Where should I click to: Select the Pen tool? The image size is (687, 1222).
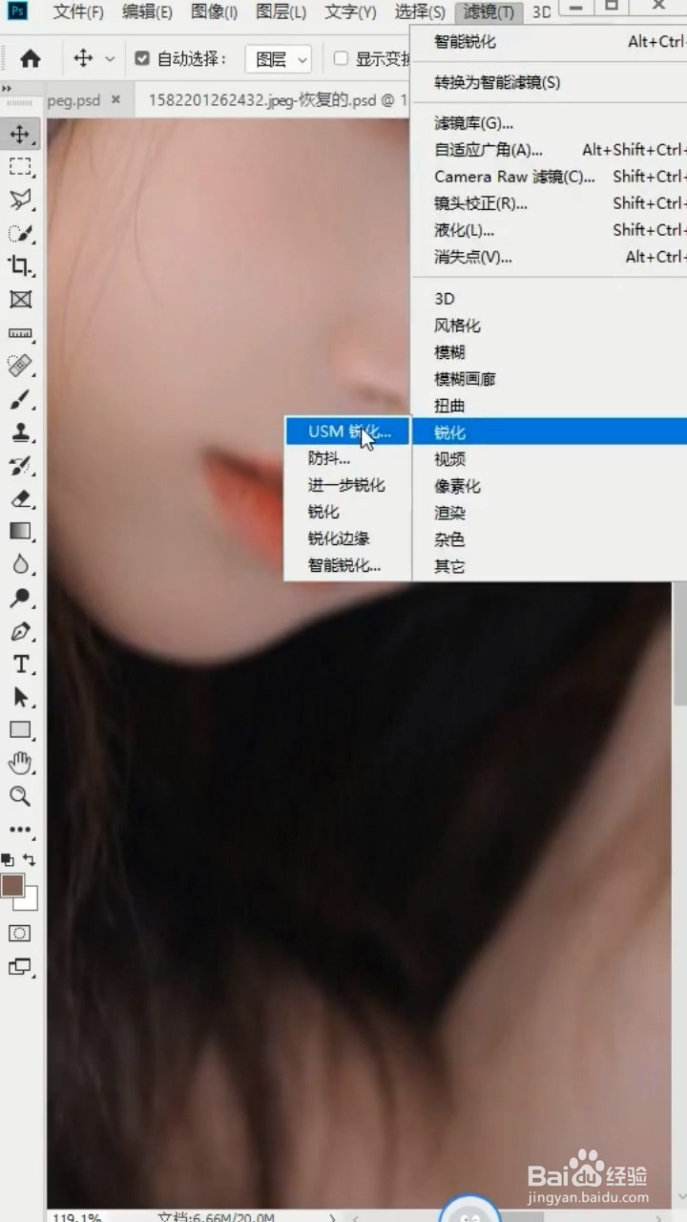(x=20, y=631)
